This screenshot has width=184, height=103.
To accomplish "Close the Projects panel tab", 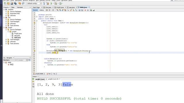I will coord(10,7).
